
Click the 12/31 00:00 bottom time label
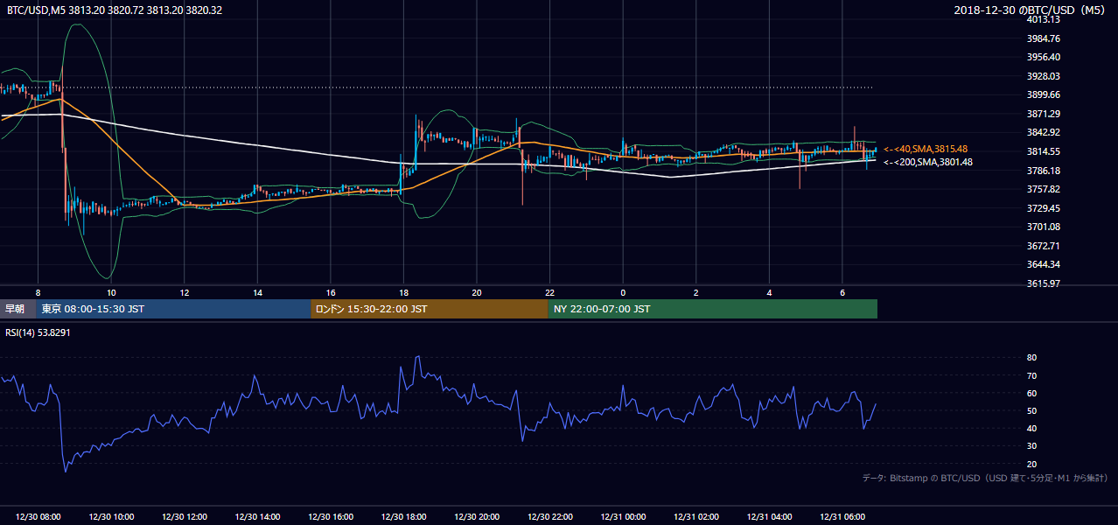pos(623,517)
